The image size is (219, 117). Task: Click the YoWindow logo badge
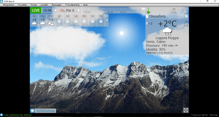(x=43, y=111)
